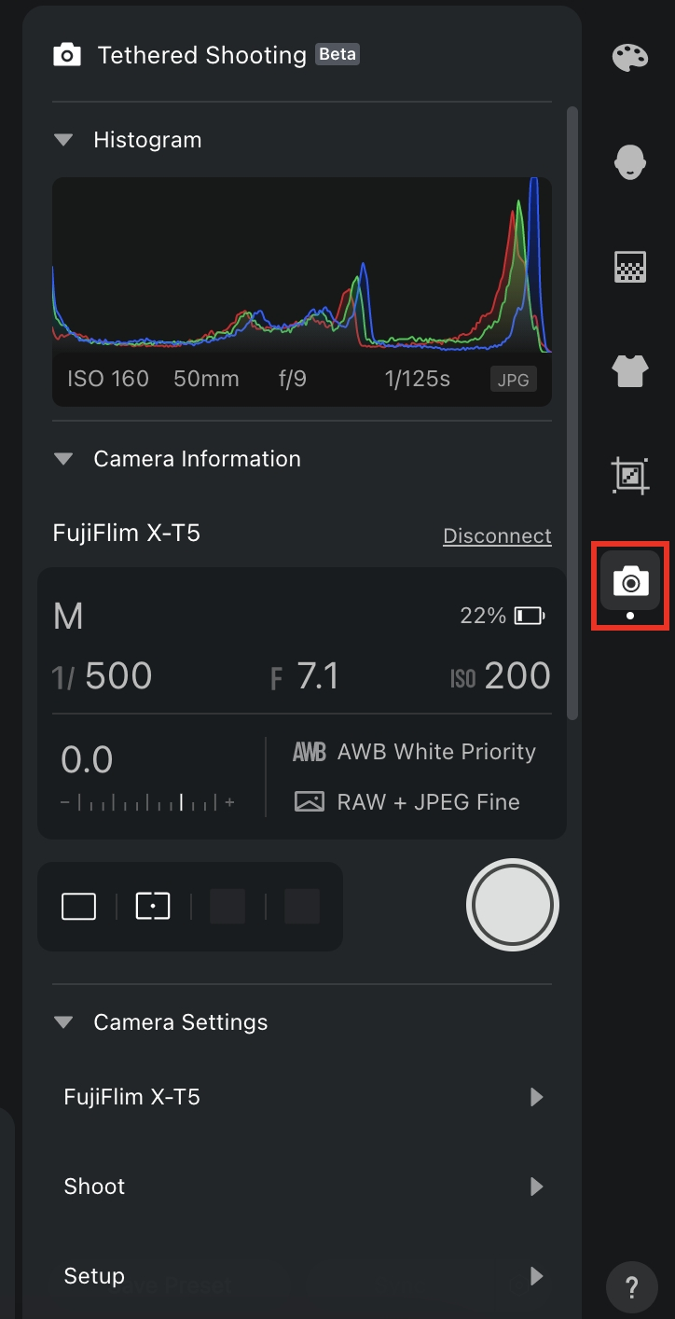Image resolution: width=675 pixels, height=1319 pixels.
Task: Select the crop and resize tool icon
Action: (630, 477)
